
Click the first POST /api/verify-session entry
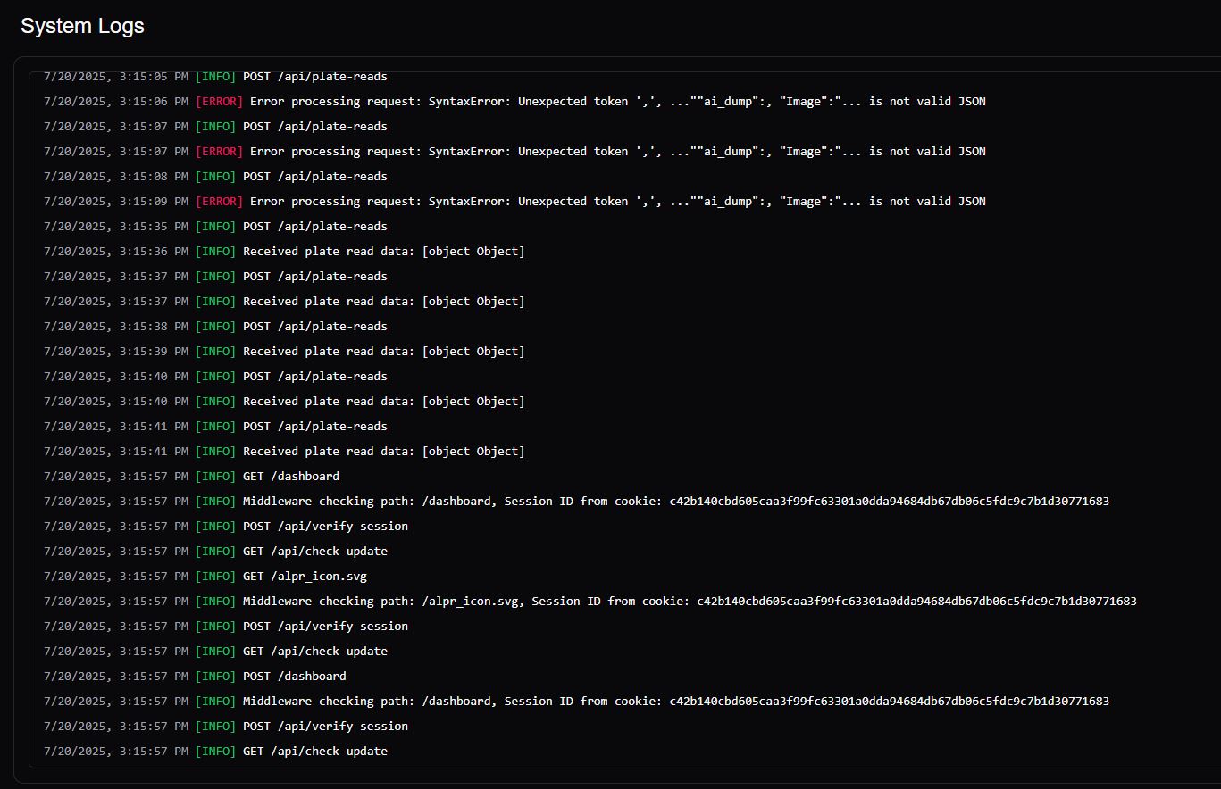pos(325,527)
